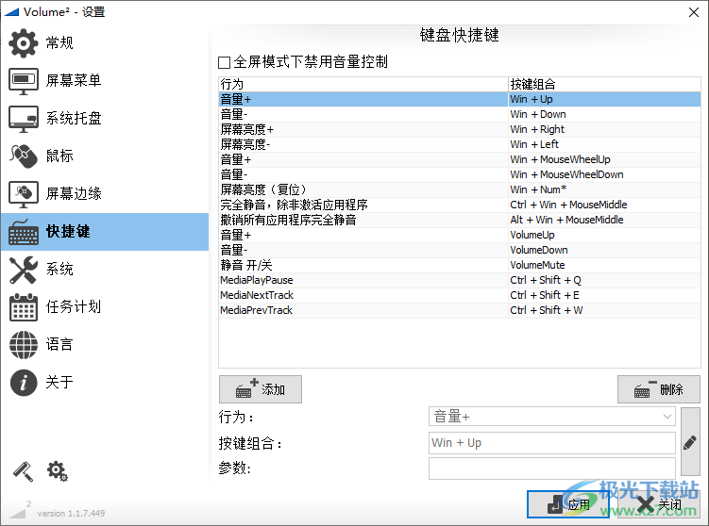Image resolution: width=709 pixels, height=526 pixels.
Task: Open the 任务计划 scheduler calendar icon
Action: tap(24, 307)
